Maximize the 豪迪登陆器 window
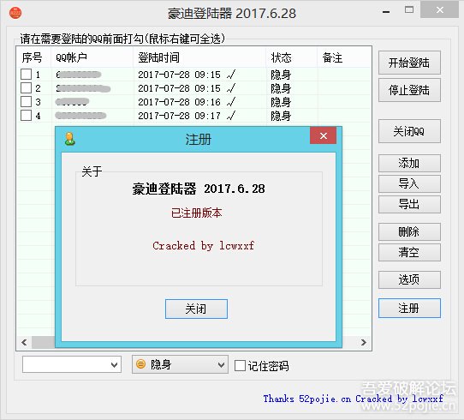 pyautogui.click(x=409, y=9)
